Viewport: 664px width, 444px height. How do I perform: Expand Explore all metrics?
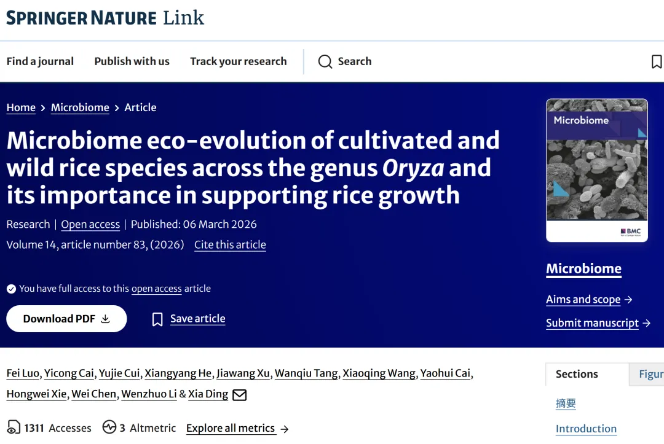(x=237, y=428)
